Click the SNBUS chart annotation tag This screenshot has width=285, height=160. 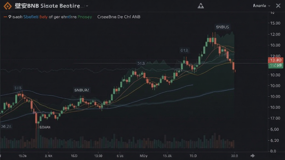click(x=222, y=27)
